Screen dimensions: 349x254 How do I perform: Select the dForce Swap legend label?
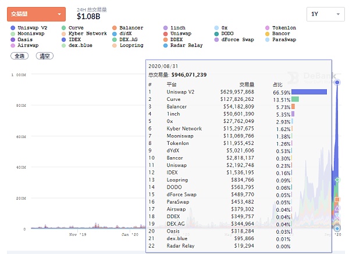(237, 39)
